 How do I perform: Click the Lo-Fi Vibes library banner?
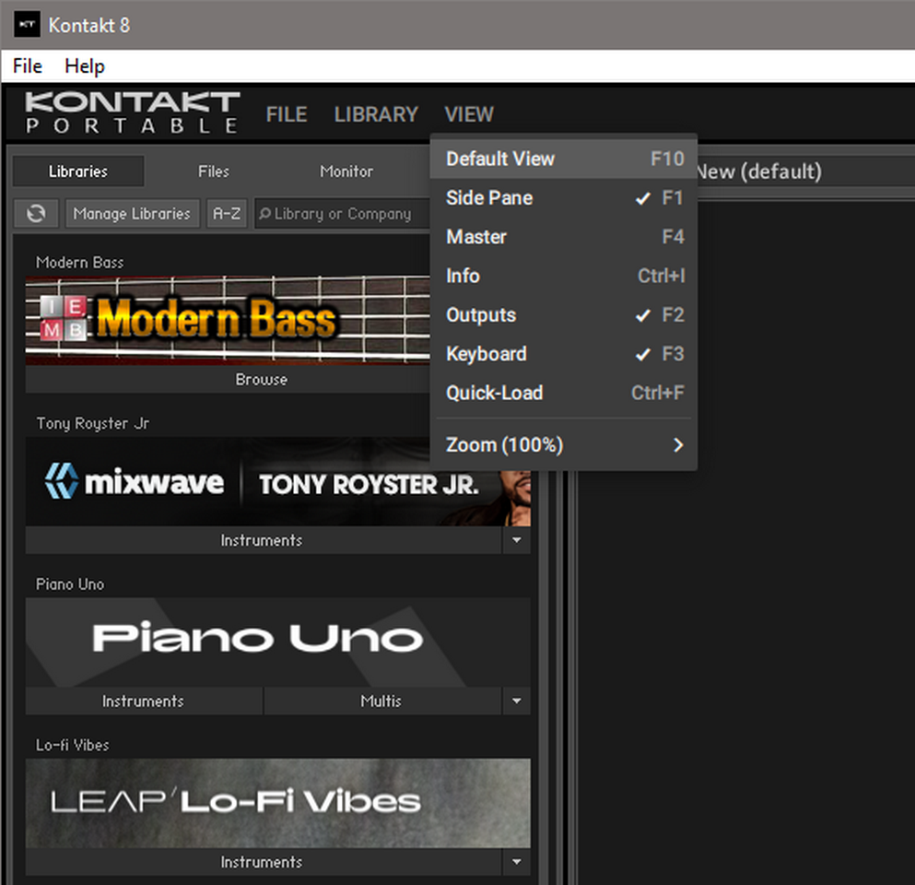277,803
